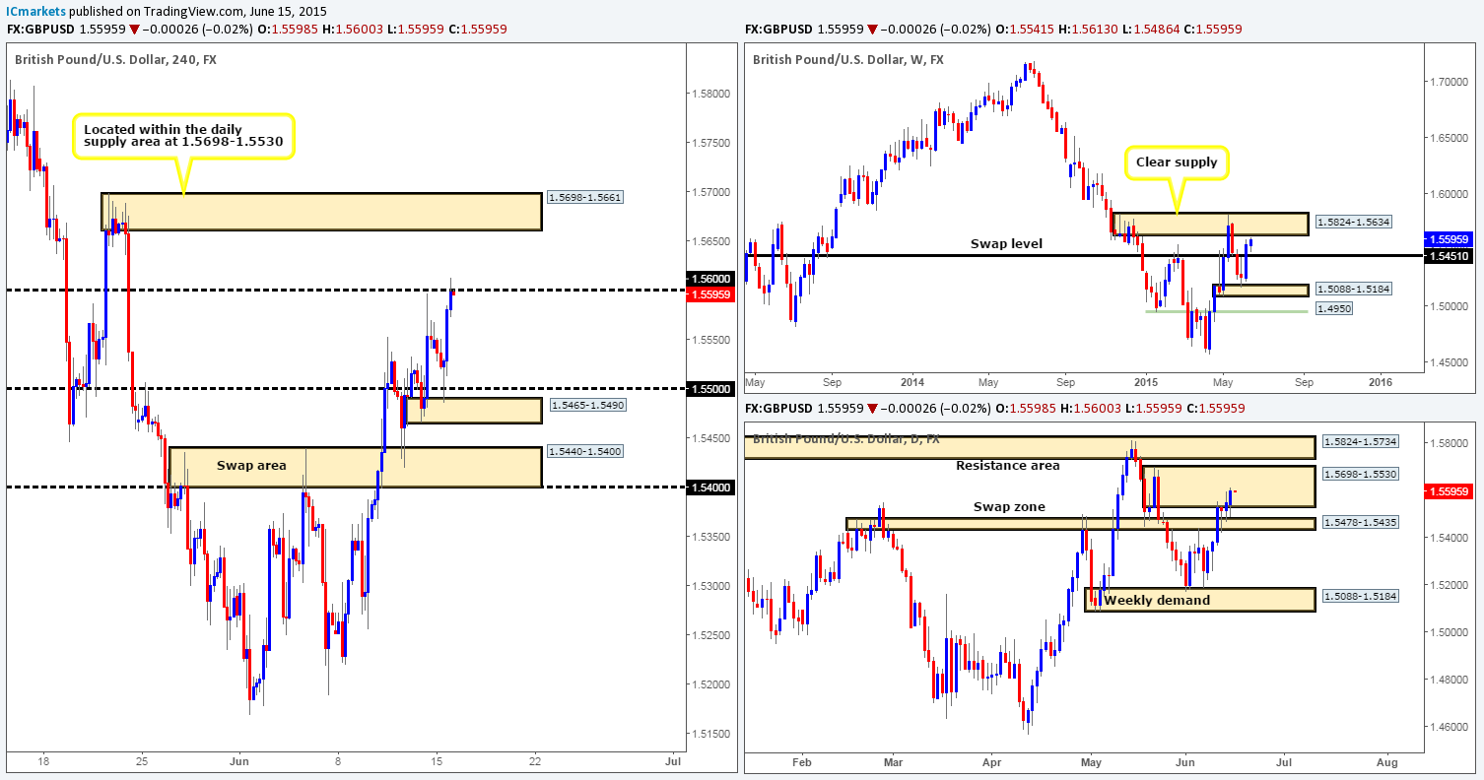Select the 1.5698-1.5661 supply zone label
Screen dimensions: 1484x780
point(585,198)
